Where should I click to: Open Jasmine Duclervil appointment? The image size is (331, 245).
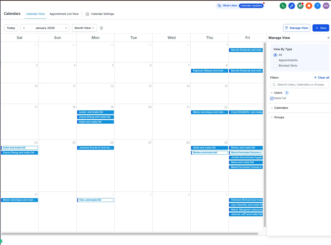(x=95, y=148)
